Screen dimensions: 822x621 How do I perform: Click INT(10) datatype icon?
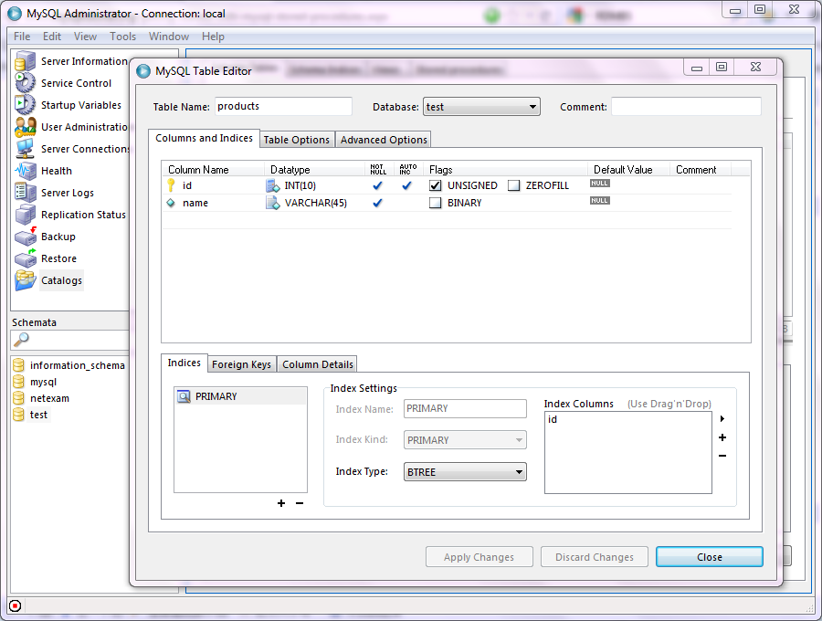point(272,185)
